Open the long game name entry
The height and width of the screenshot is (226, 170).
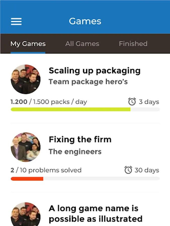(95, 213)
